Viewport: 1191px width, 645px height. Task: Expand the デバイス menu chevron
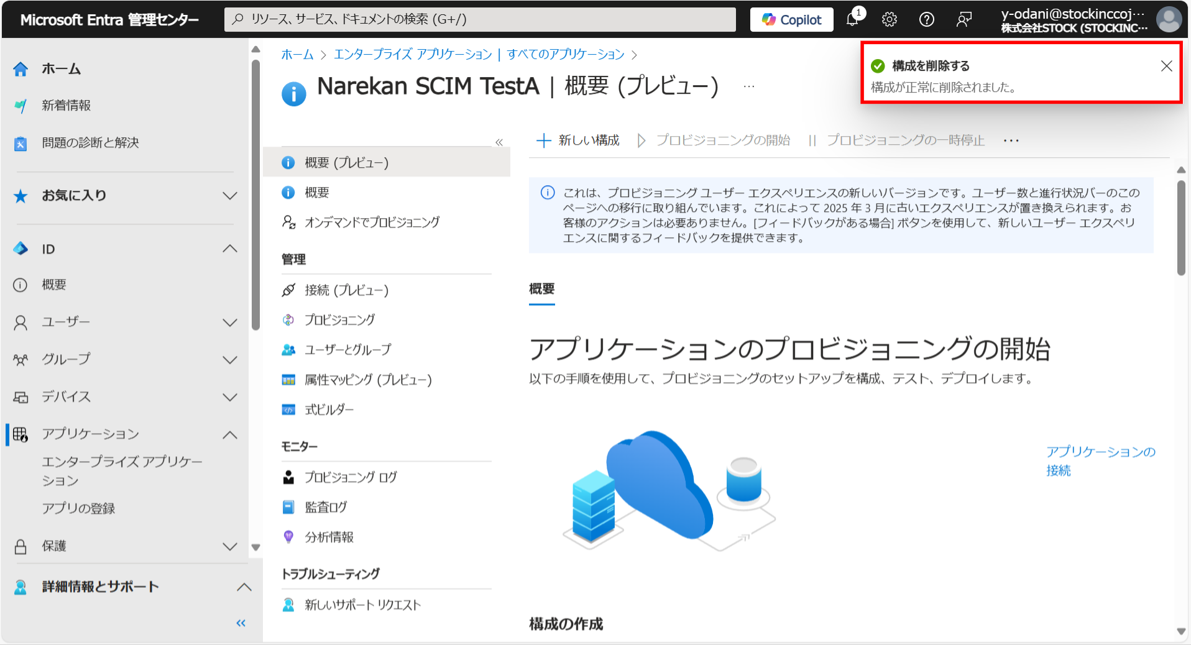[x=230, y=397]
